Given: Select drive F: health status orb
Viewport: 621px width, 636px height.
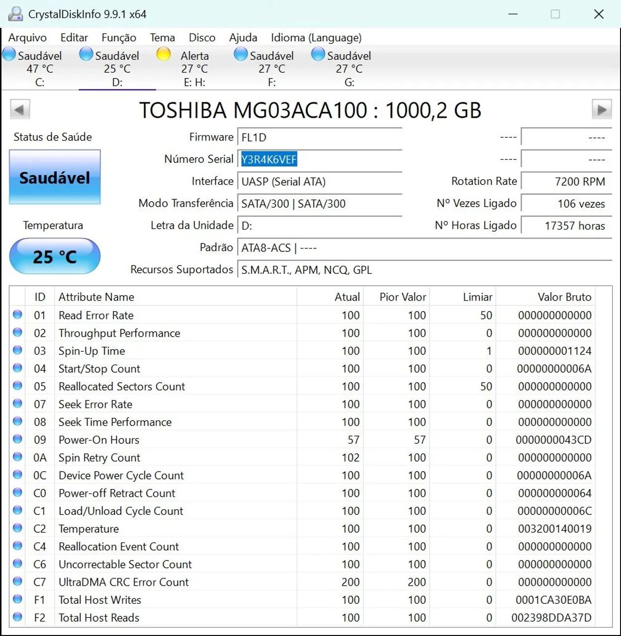Looking at the screenshot, I should pyautogui.click(x=241, y=54).
